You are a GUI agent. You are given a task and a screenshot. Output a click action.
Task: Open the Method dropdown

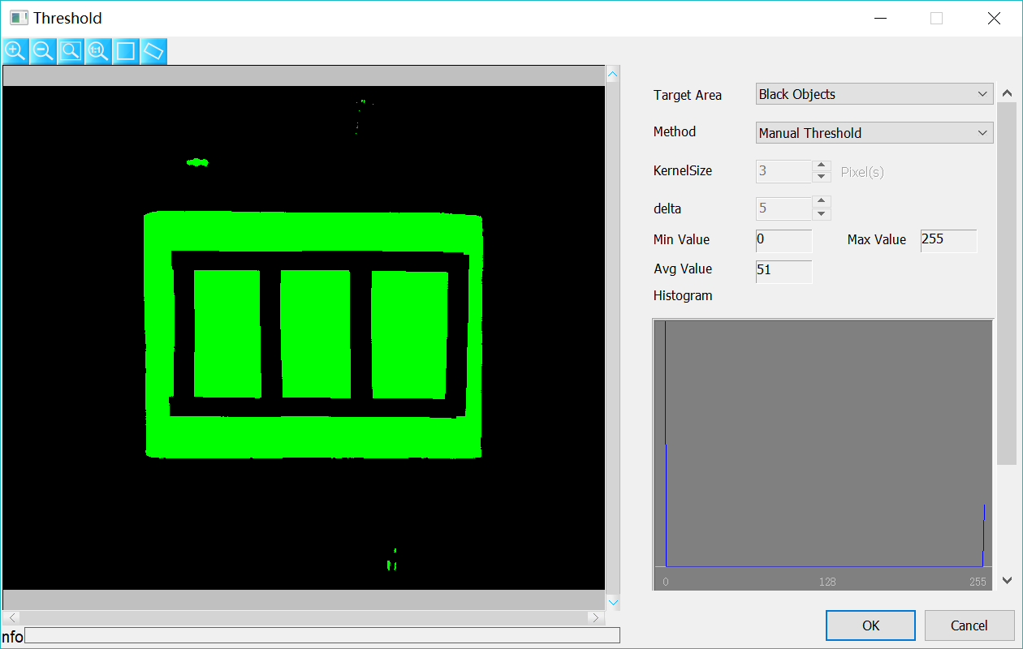point(874,132)
